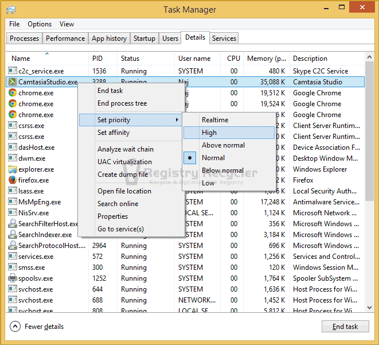Select Go to service(s)
This screenshot has width=379, height=345.
(131, 229)
